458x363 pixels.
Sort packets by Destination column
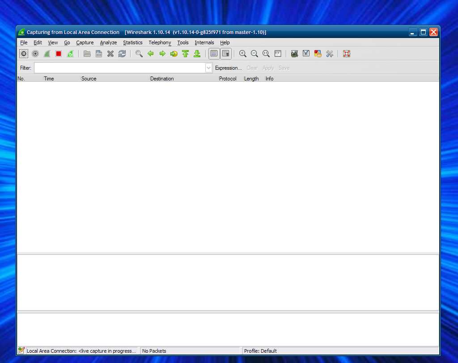(x=184, y=79)
